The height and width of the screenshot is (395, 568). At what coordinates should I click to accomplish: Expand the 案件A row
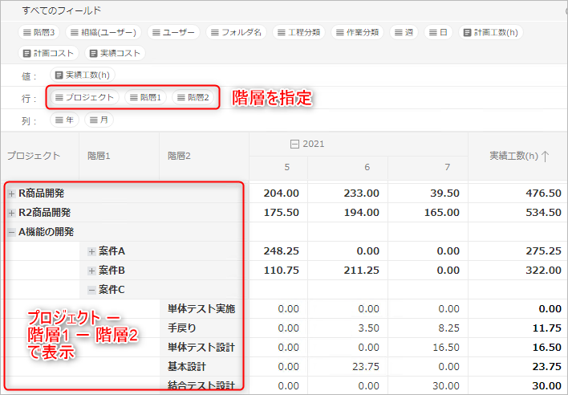tap(91, 251)
